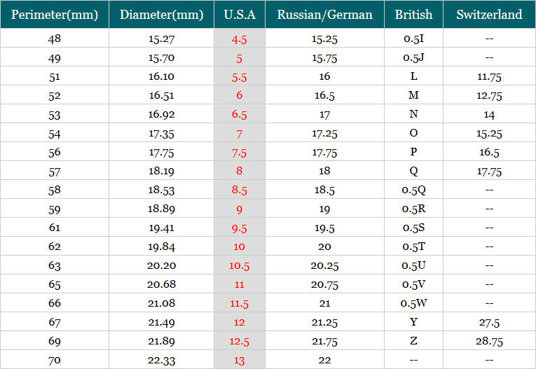The height and width of the screenshot is (369, 536).
Task: Click the perimeter value 70 cell
Action: click(x=55, y=360)
